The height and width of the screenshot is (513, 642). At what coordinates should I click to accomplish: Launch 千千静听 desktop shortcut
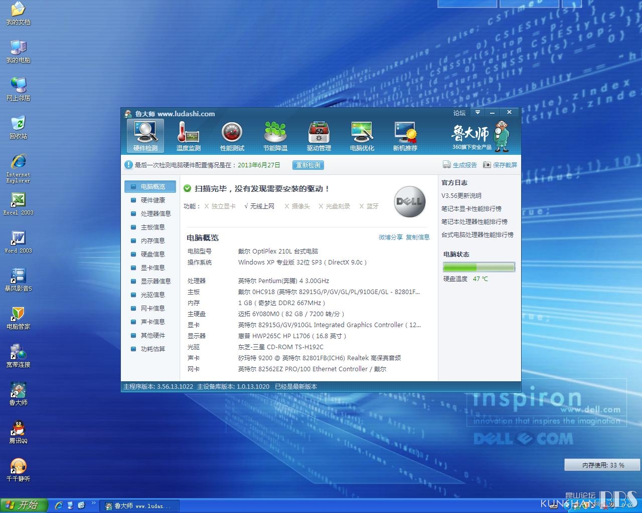[x=18, y=470]
